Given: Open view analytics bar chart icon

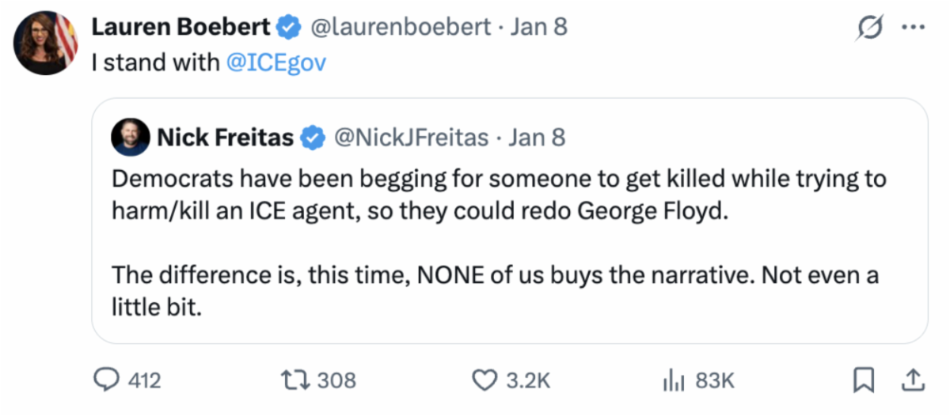Looking at the screenshot, I should coord(671,380).
